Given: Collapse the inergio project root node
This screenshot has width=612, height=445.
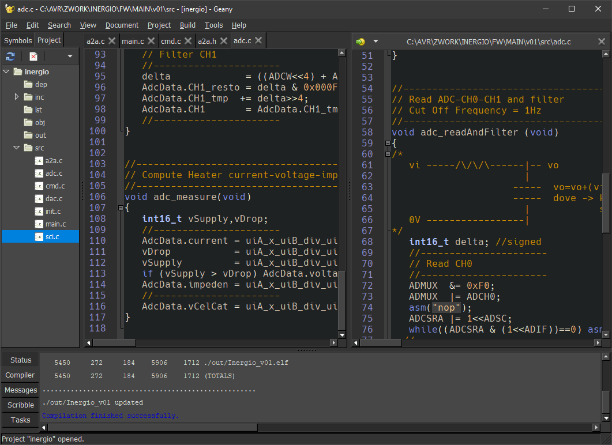Looking at the screenshot, I should tap(5, 71).
